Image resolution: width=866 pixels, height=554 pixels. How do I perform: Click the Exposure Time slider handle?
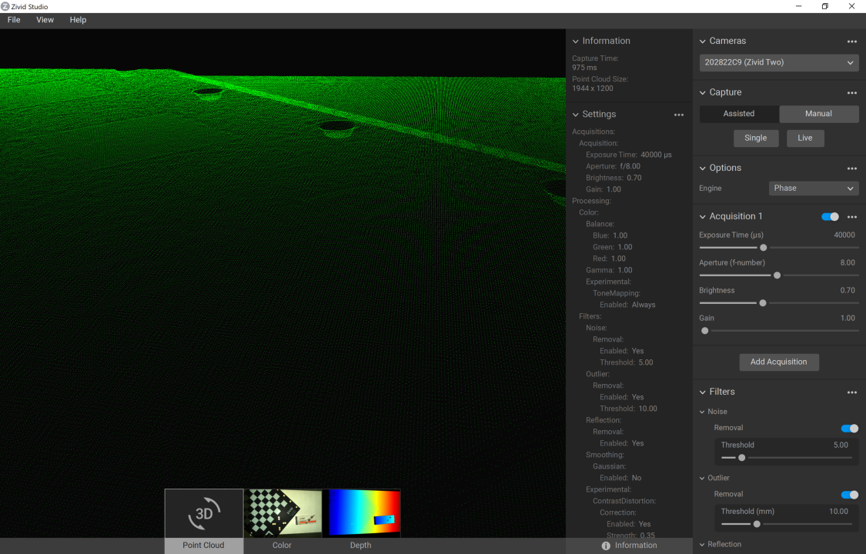763,248
